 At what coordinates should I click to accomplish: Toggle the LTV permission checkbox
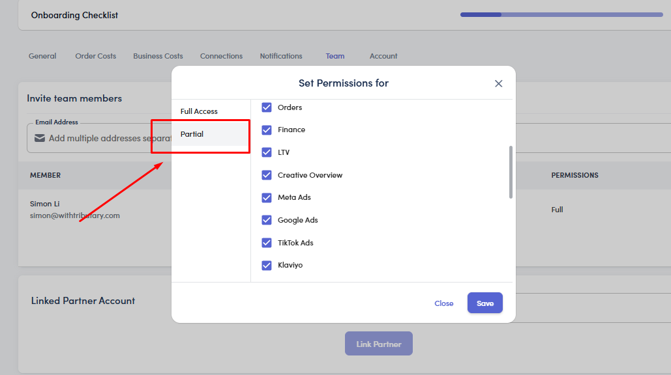point(267,152)
